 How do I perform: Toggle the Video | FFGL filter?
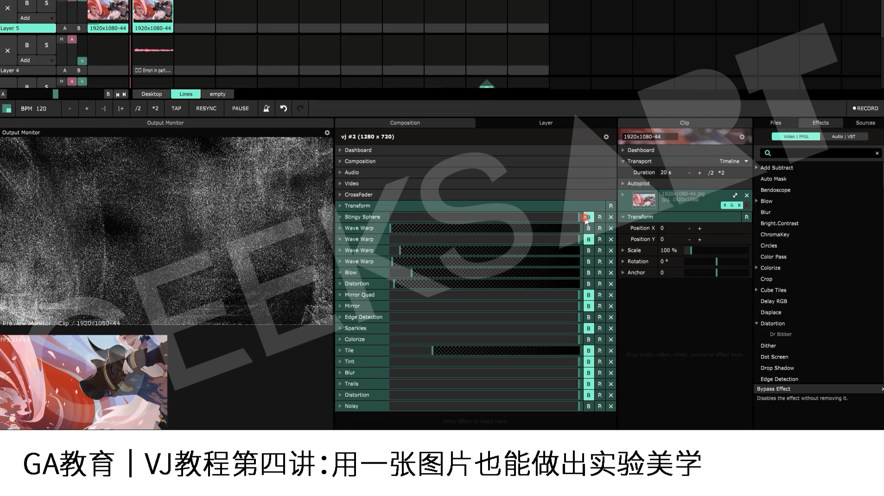pos(796,137)
